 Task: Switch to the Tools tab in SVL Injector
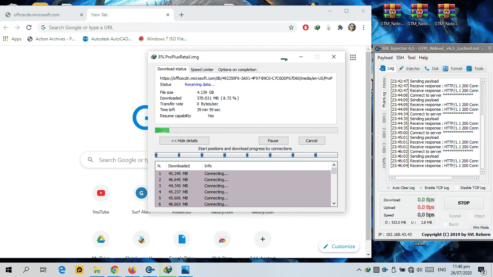(475, 69)
